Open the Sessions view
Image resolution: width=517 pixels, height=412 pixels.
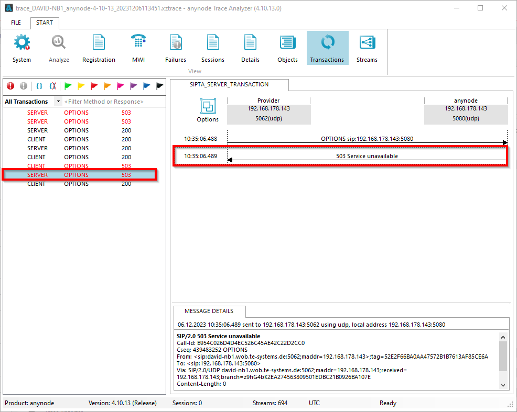[212, 47]
